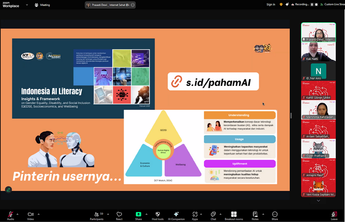Click the gallery panel divider handle
Screen dimensions: 345x222
point(291,116)
